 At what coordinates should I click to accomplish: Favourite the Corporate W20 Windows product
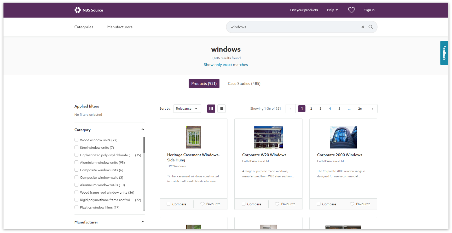click(285, 204)
